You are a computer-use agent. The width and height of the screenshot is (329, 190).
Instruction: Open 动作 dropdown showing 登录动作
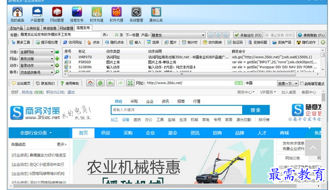click(x=37, y=65)
